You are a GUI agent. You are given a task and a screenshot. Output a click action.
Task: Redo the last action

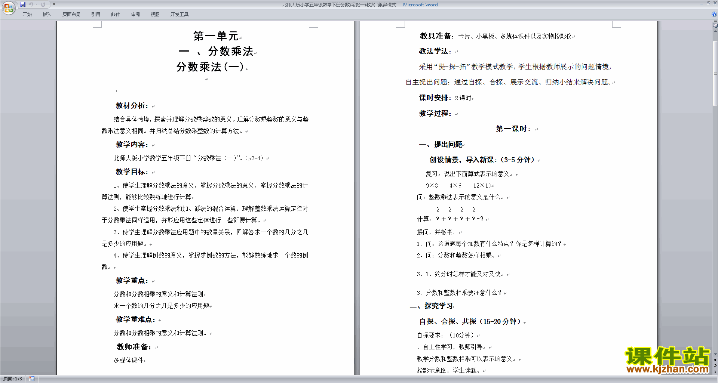coord(43,4)
